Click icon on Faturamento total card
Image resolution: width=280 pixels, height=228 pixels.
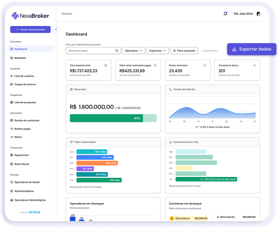point(106,65)
